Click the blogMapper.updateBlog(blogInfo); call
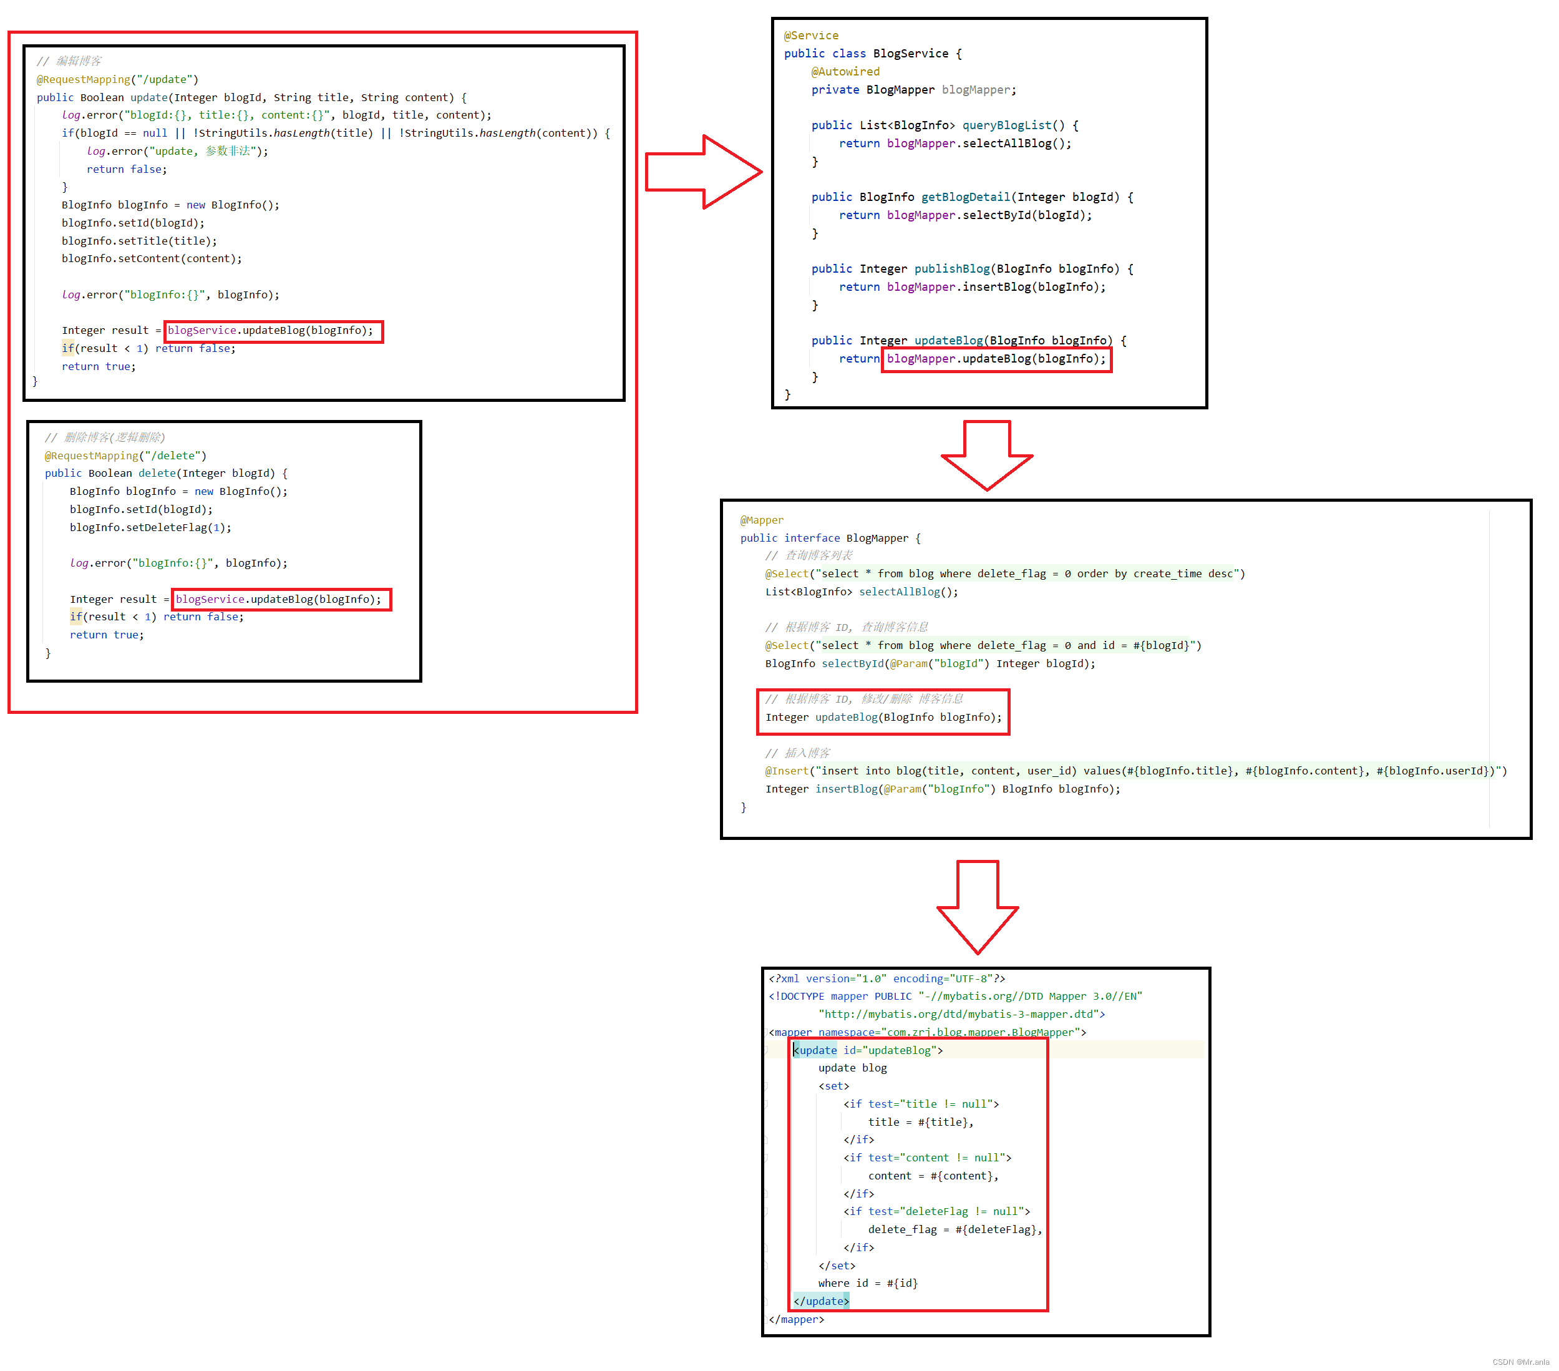This screenshot has width=1559, height=1371. point(997,359)
